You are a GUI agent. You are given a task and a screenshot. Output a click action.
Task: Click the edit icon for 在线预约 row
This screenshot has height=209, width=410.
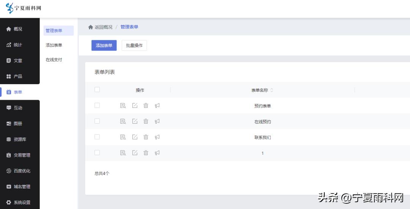click(134, 121)
